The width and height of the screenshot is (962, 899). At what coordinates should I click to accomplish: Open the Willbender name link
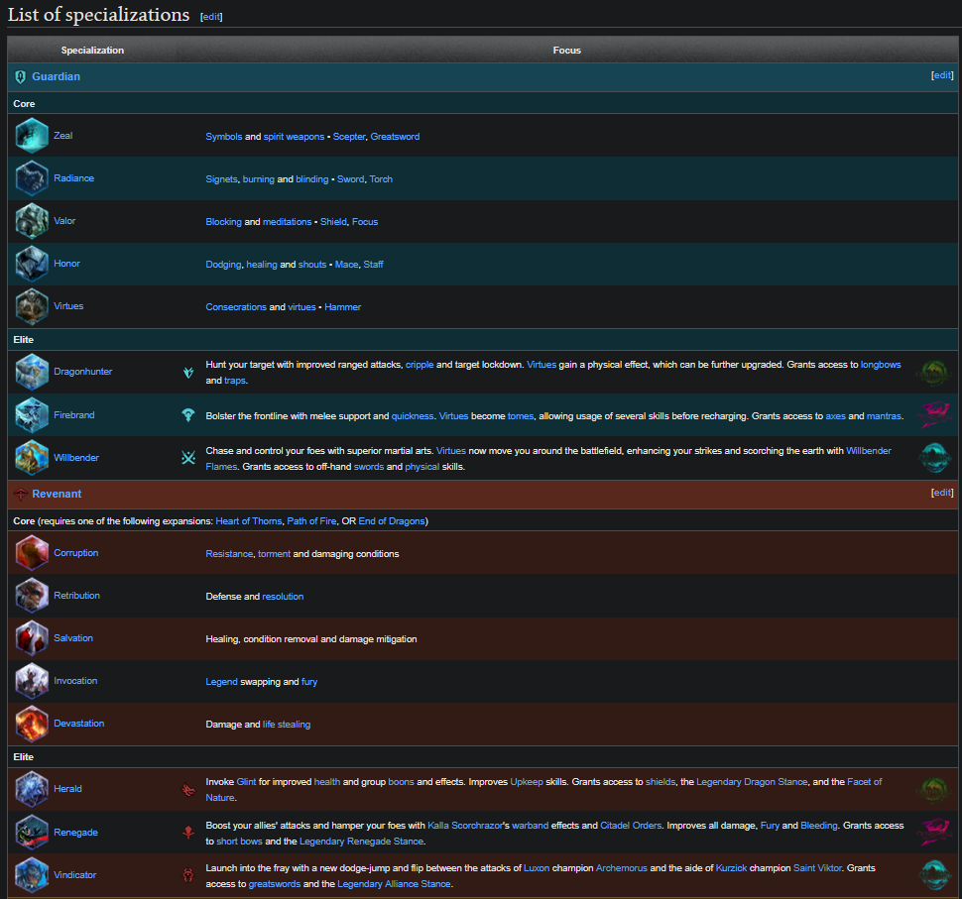(76, 458)
